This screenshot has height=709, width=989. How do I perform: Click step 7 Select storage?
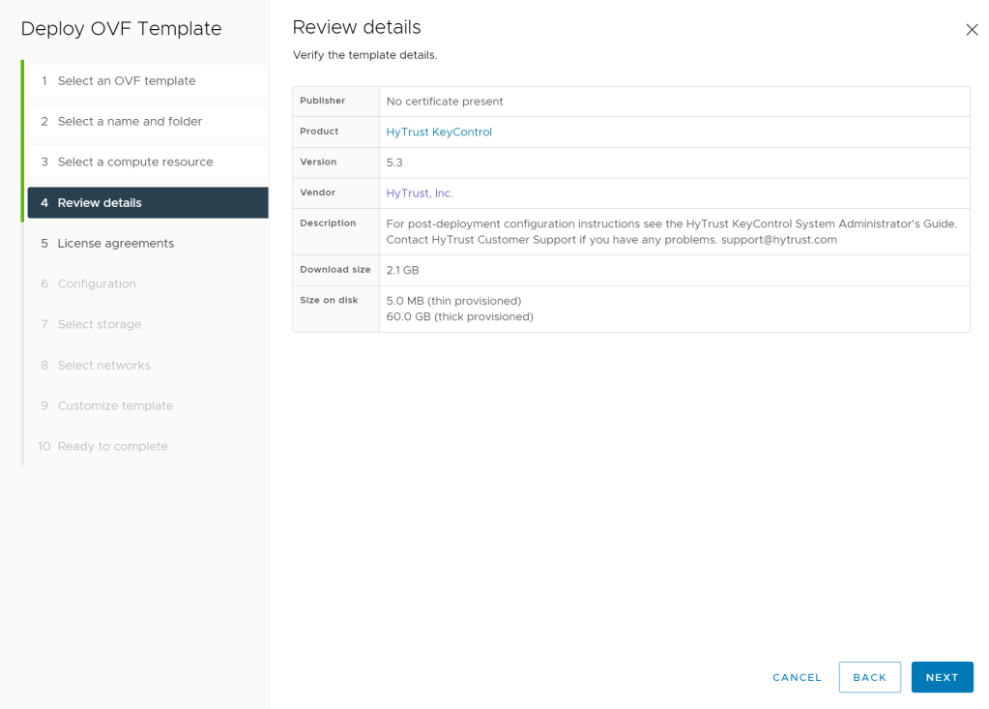coord(100,325)
